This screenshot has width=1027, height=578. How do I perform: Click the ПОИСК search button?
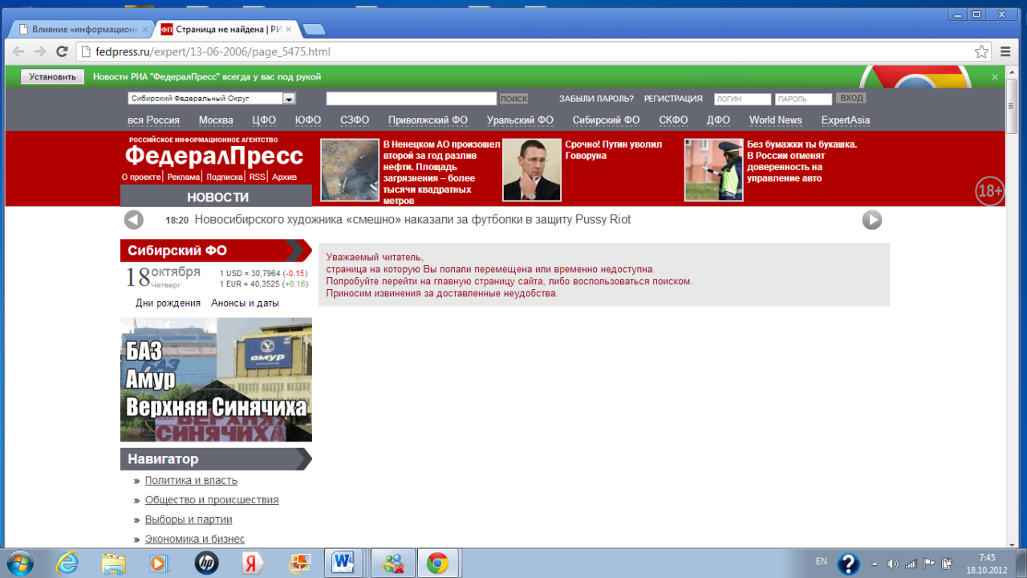pos(513,99)
